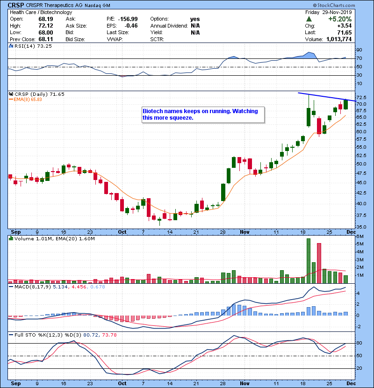Click the CRSP (Daily) candlestick icon
This screenshot has height=388, width=374.
click(x=11, y=94)
